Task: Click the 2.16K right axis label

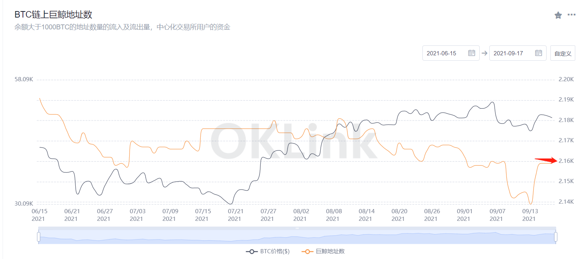Action: [567, 161]
